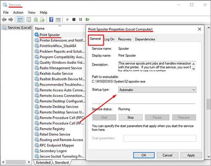Click gear icon beside Radio Management Service
211x166 pixels.
[37, 68]
